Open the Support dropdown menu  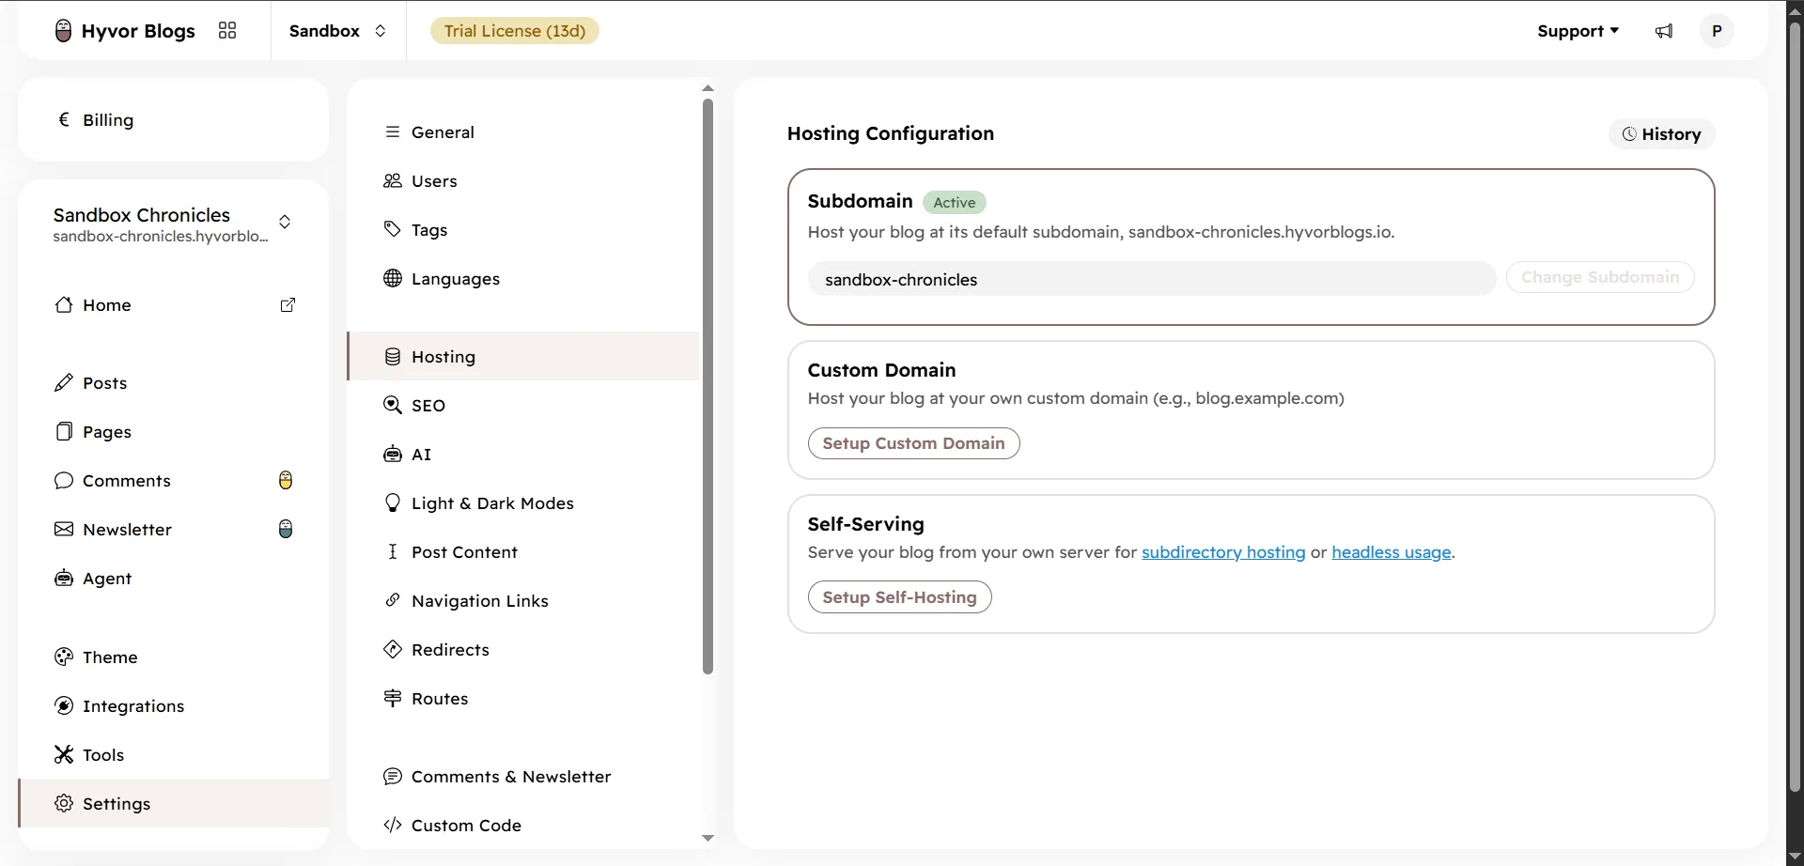coord(1578,31)
